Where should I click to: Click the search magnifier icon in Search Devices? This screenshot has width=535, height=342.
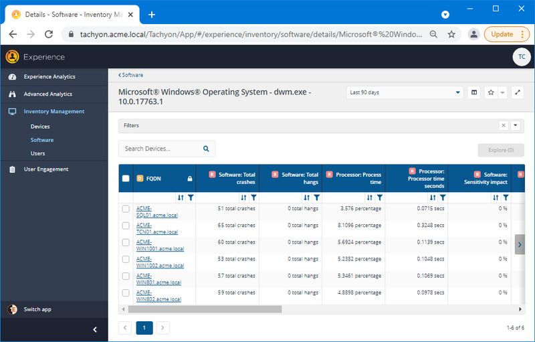coord(206,149)
